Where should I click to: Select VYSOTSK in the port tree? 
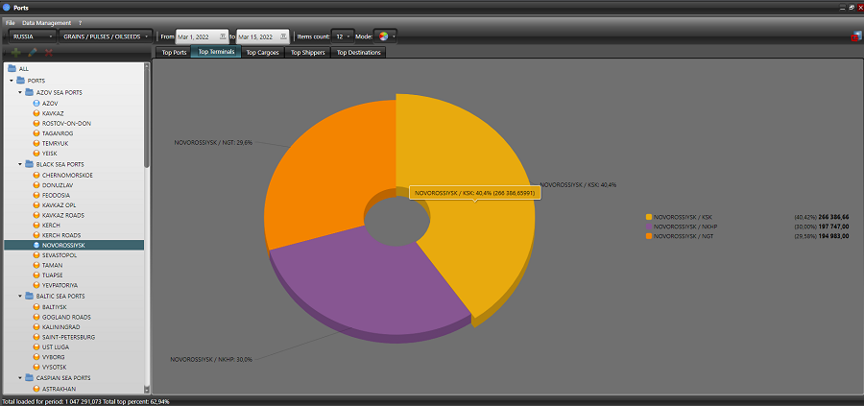tap(54, 367)
